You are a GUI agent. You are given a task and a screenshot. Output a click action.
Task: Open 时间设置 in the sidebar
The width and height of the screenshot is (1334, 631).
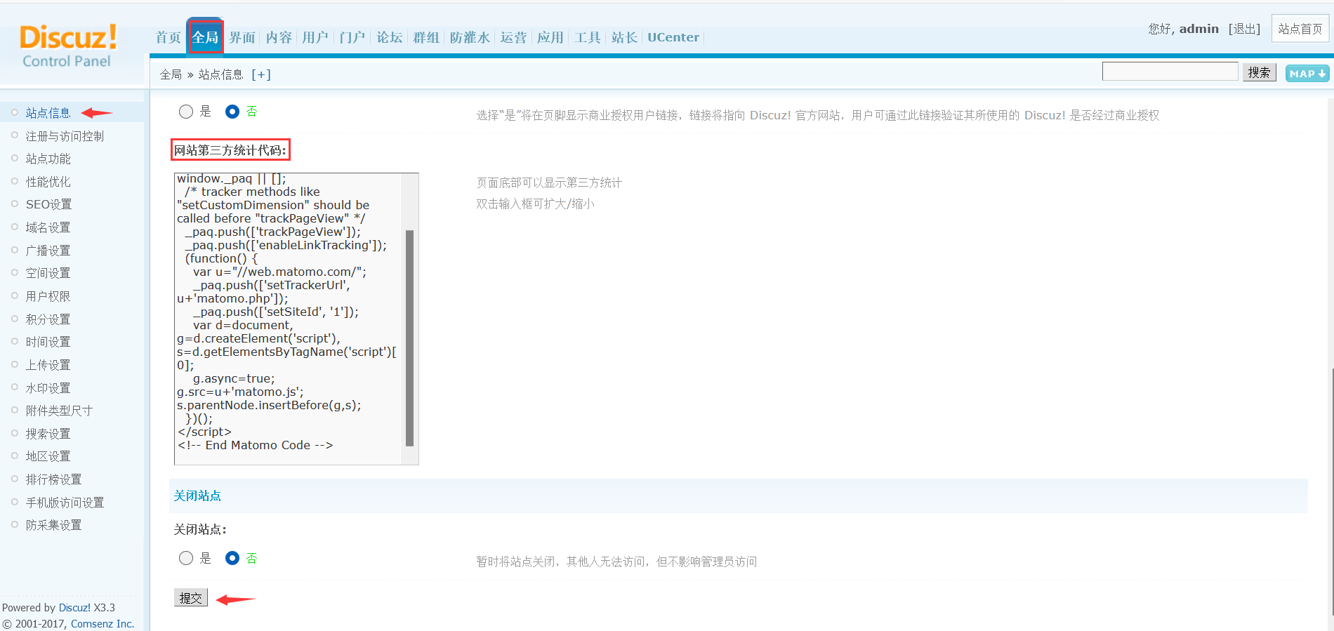pyautogui.click(x=48, y=342)
